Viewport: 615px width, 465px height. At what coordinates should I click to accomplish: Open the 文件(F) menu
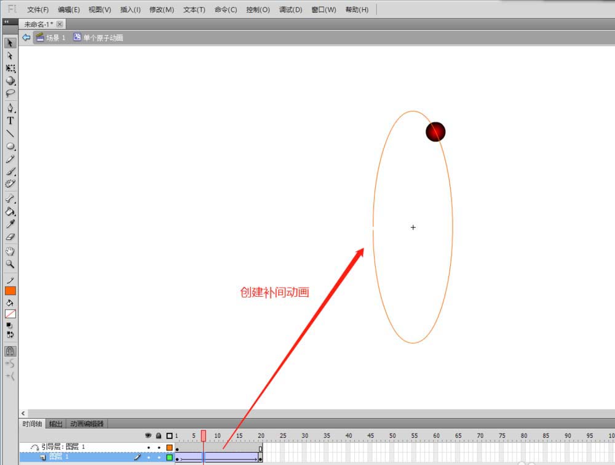point(38,10)
